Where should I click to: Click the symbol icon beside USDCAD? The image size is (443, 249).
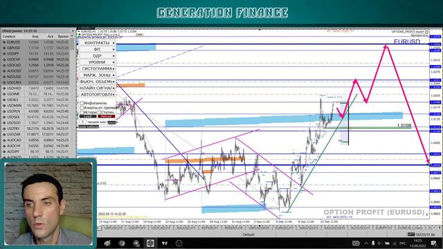(4, 65)
